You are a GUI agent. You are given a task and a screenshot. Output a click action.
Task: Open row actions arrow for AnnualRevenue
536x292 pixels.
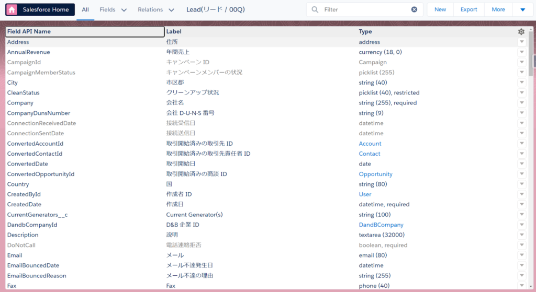pyautogui.click(x=522, y=52)
